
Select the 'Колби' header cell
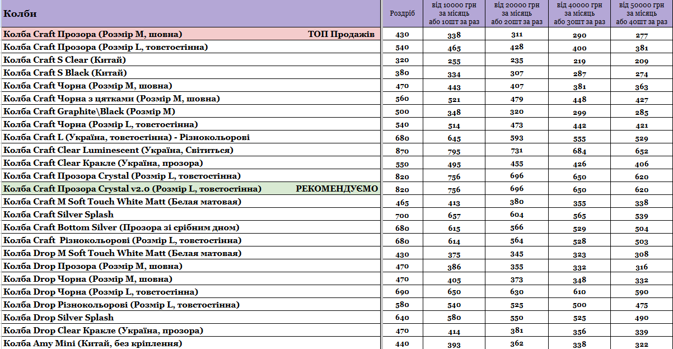190,13
